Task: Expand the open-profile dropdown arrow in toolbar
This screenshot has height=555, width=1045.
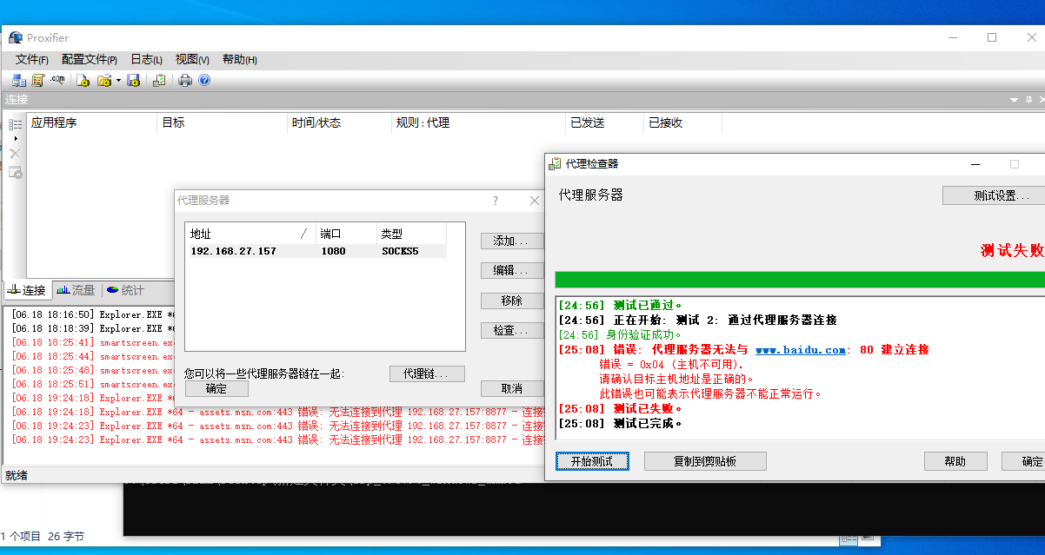Action: [x=118, y=80]
